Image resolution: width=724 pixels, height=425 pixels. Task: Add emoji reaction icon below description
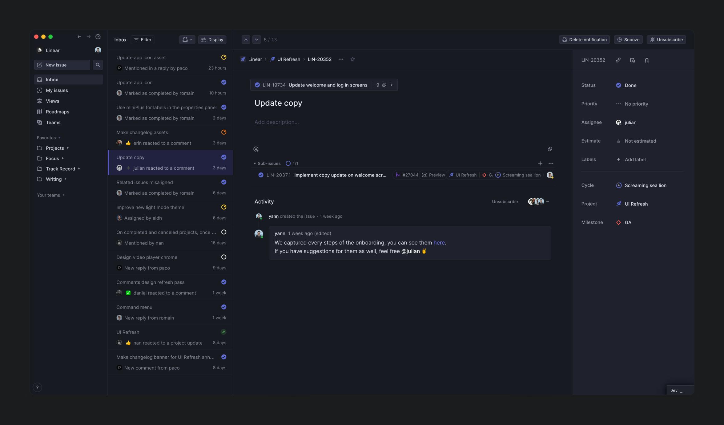[x=256, y=149]
